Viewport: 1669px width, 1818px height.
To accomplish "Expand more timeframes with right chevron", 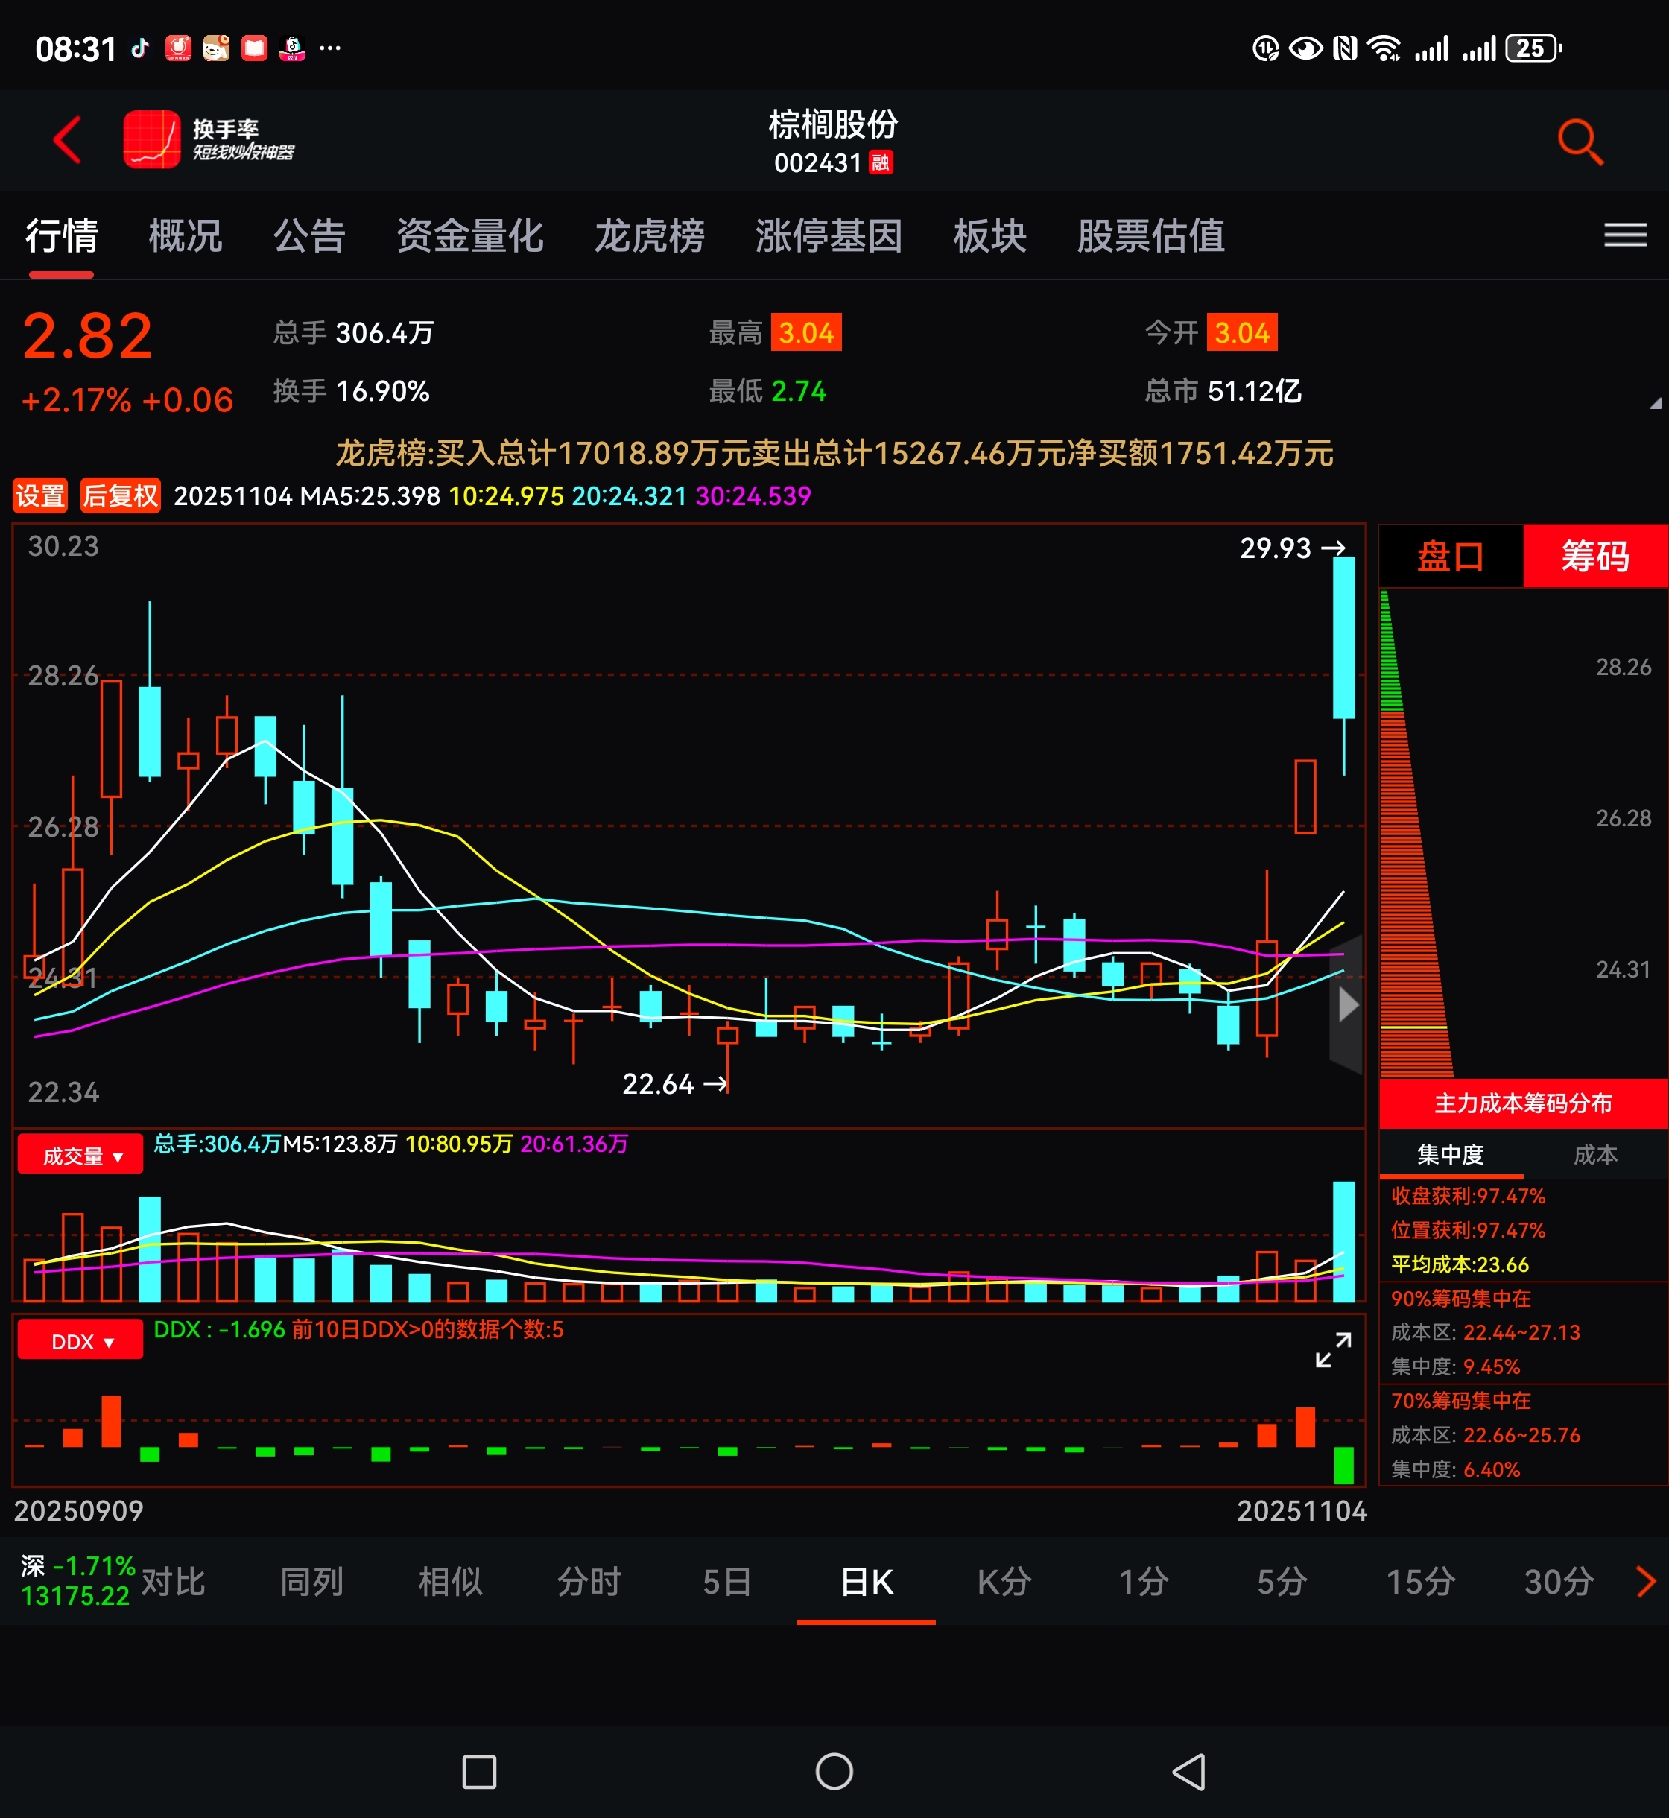I will (x=1645, y=1581).
